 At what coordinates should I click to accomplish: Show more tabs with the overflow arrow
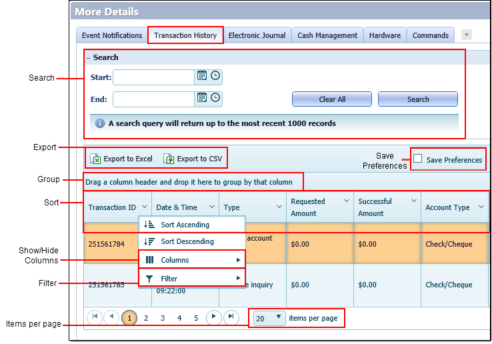click(x=467, y=35)
